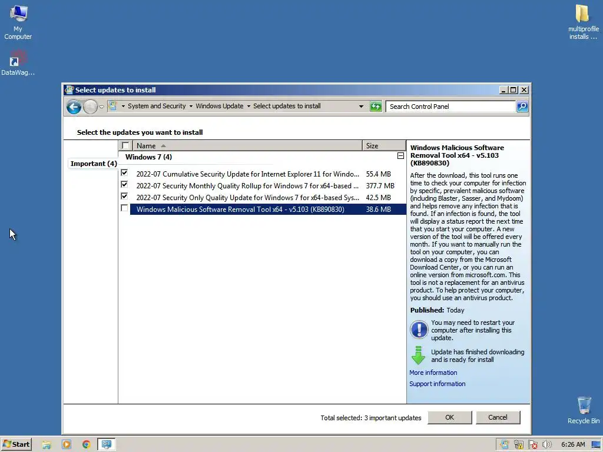Uncheck the Internet Explorer 11 cumulative update

[x=124, y=173]
